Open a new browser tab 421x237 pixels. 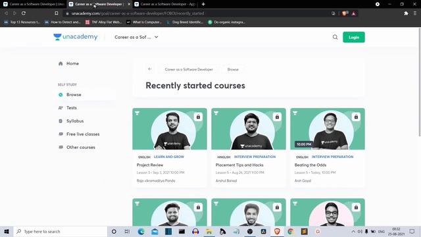coord(203,4)
